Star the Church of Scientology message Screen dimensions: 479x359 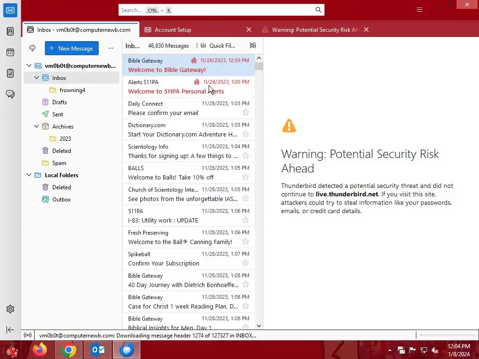pos(245,199)
